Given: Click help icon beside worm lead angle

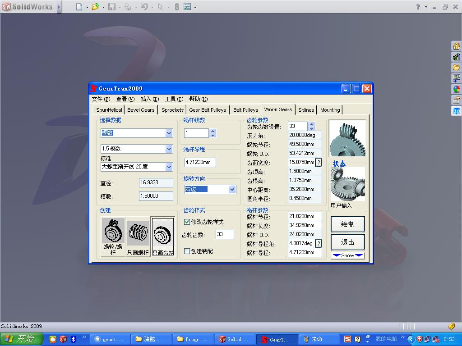Looking at the screenshot, I should point(319,243).
